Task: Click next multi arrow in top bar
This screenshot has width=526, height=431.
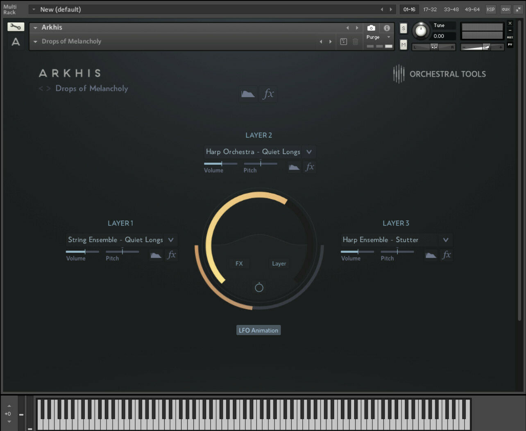Action: [x=391, y=9]
